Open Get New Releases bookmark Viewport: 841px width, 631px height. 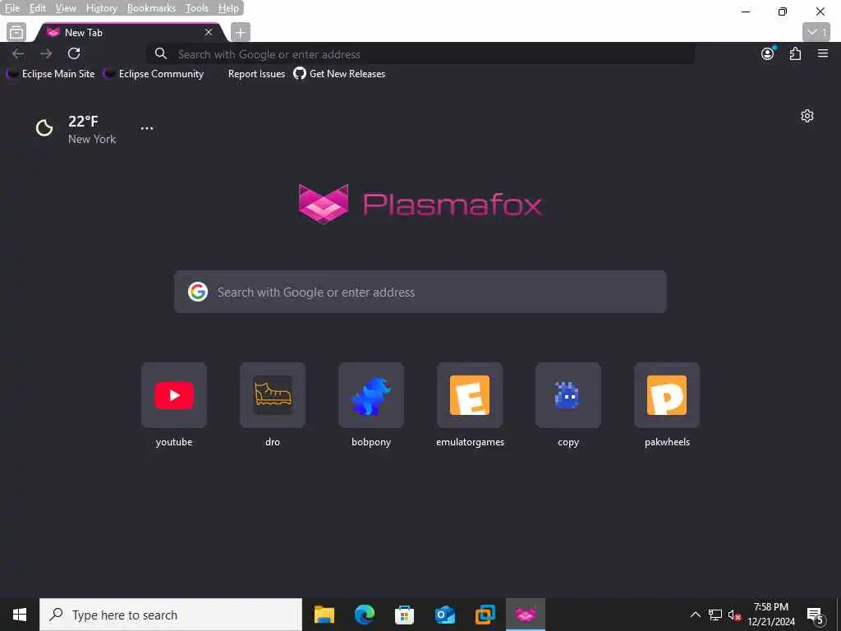339,74
